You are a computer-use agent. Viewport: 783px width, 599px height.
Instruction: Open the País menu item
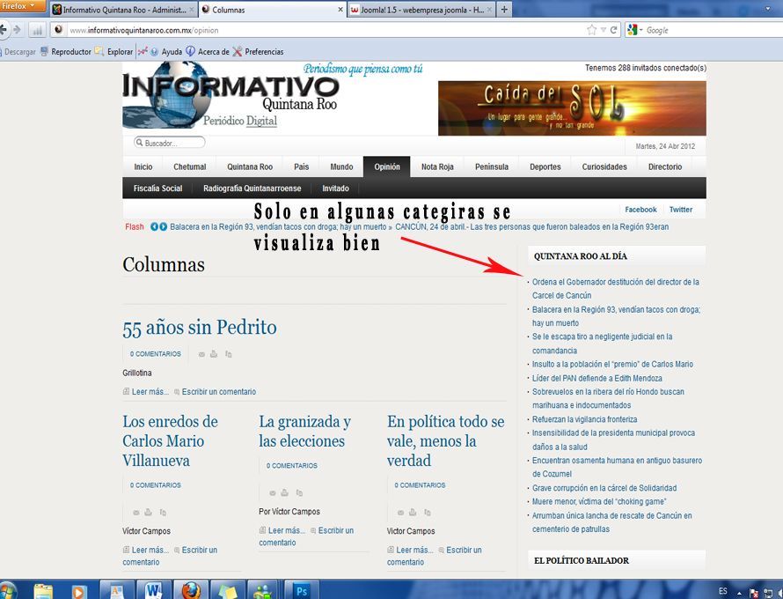click(301, 166)
